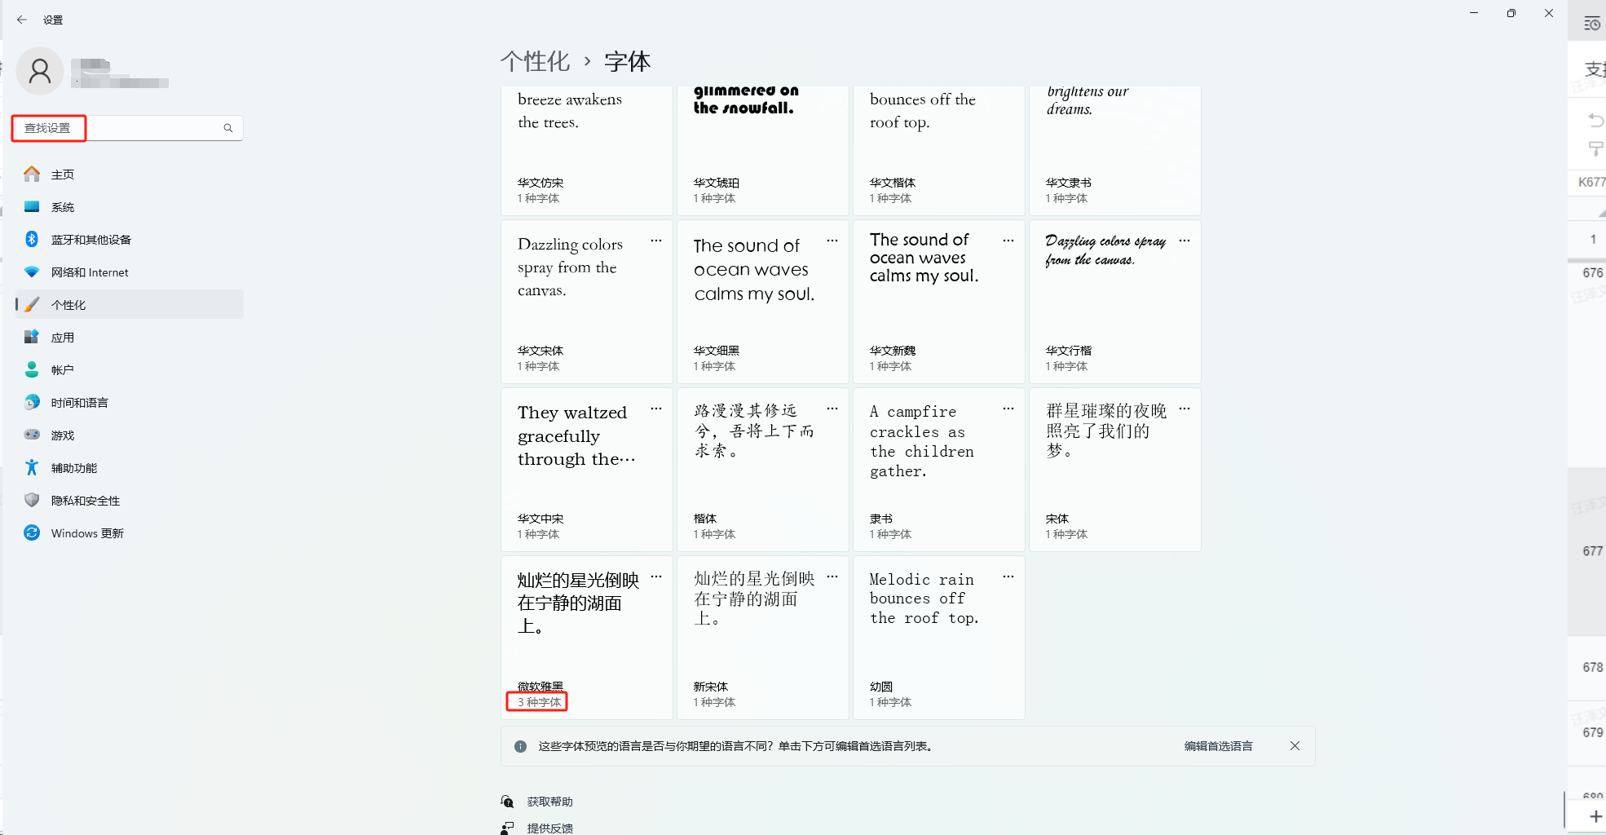
Task: Click the 3 种字体 count under 微软雅黑
Action: pyautogui.click(x=539, y=702)
